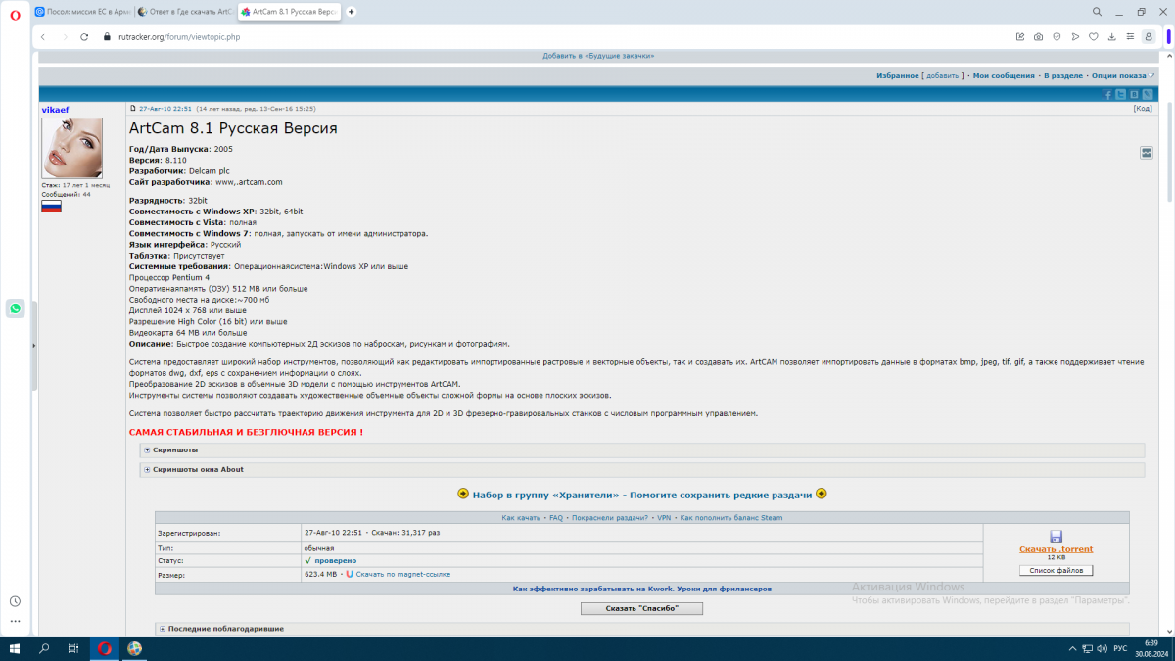The height and width of the screenshot is (661, 1175).
Task: Click Добавить в «Будущие закачки» link
Action: pyautogui.click(x=598, y=56)
